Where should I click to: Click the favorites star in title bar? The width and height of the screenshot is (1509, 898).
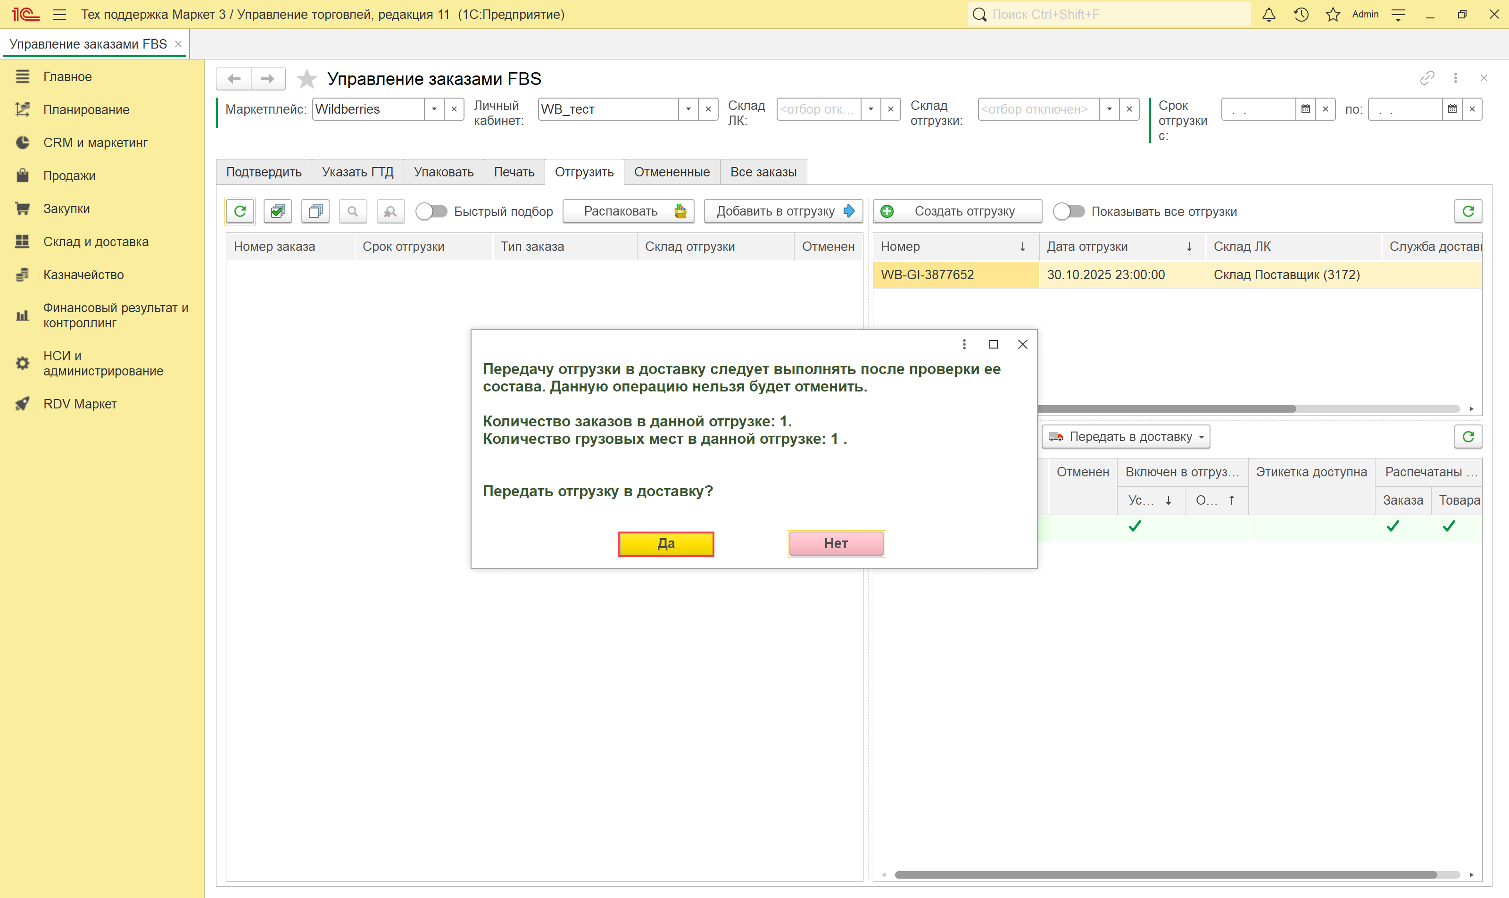tap(1333, 15)
